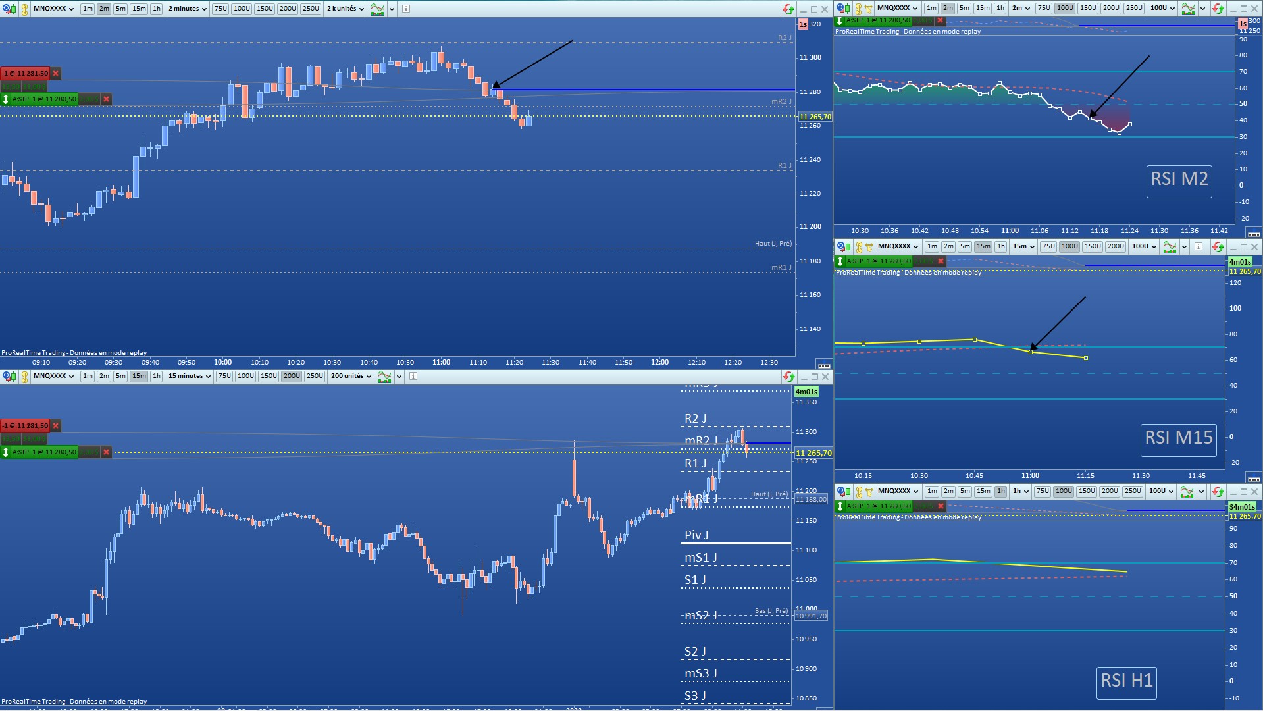
Task: Click green arrow handle of A:STP order, top-left chart
Action: point(6,99)
